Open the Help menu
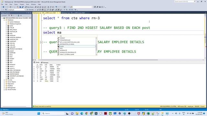The image size is (207, 116). pos(39,4)
